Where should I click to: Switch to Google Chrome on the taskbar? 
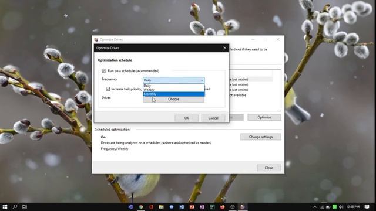(x=141, y=207)
